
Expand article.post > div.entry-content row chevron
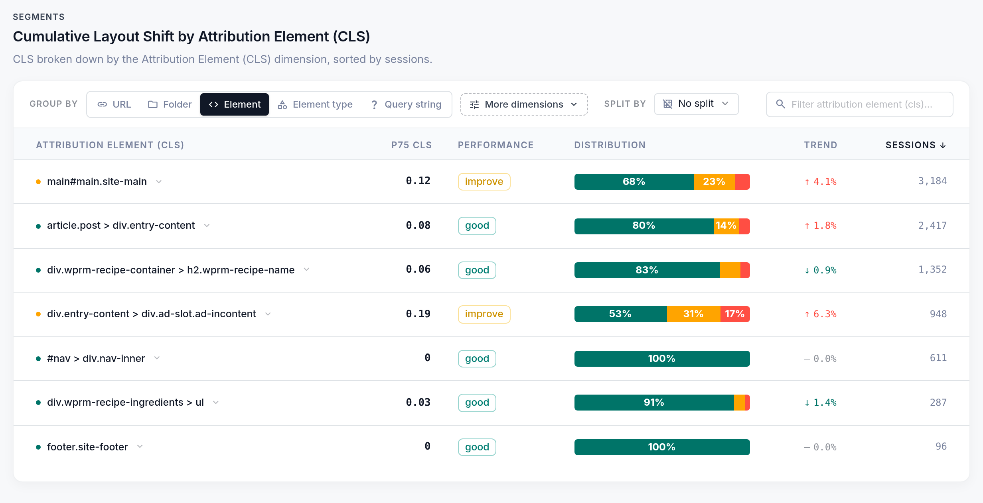(207, 226)
